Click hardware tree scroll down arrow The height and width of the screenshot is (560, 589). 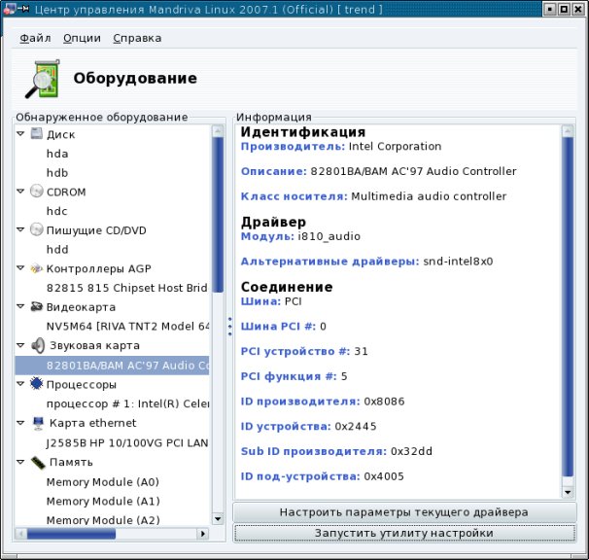[x=218, y=519]
